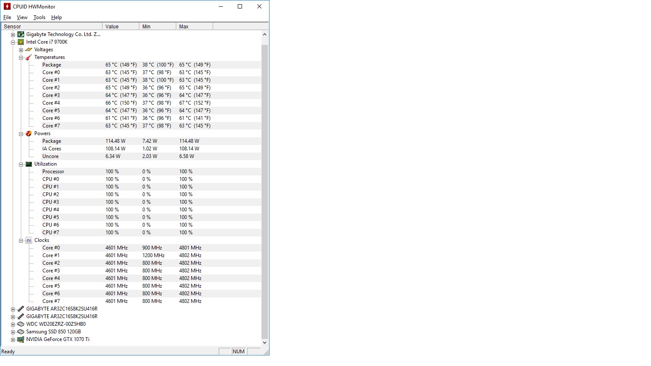651x366 pixels.
Task: Click the Temperatures thermometer icon
Action: (29, 57)
